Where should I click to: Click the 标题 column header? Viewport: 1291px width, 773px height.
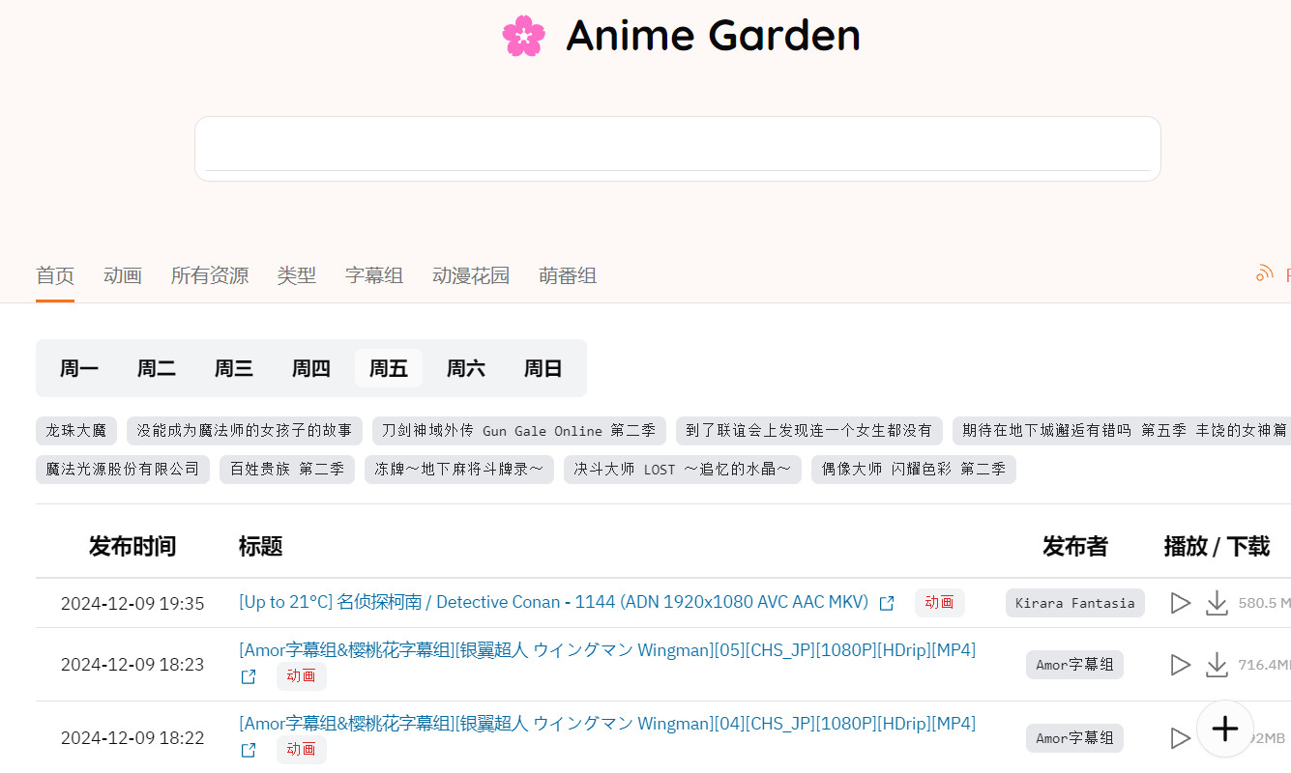[x=261, y=546]
